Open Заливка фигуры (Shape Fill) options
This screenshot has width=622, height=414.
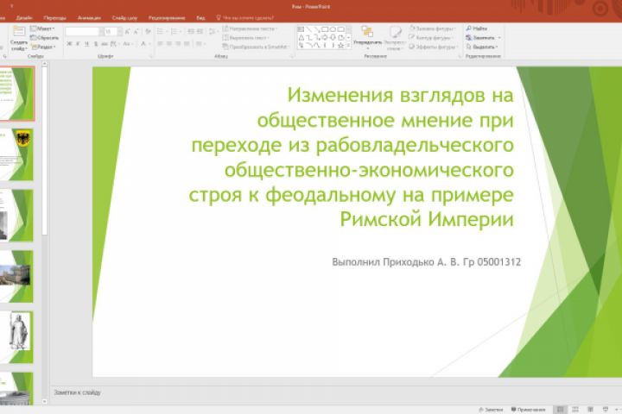point(433,29)
